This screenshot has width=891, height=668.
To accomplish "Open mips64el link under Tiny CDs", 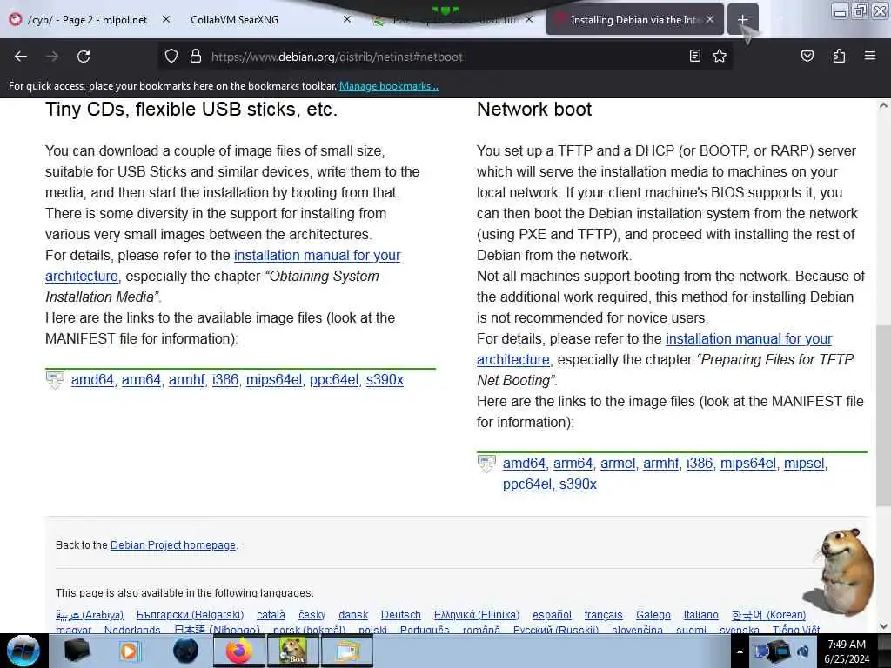I will [274, 380].
